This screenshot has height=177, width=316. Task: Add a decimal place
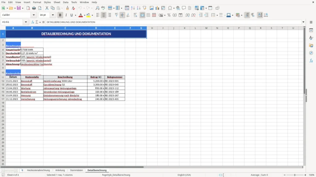(187, 15)
